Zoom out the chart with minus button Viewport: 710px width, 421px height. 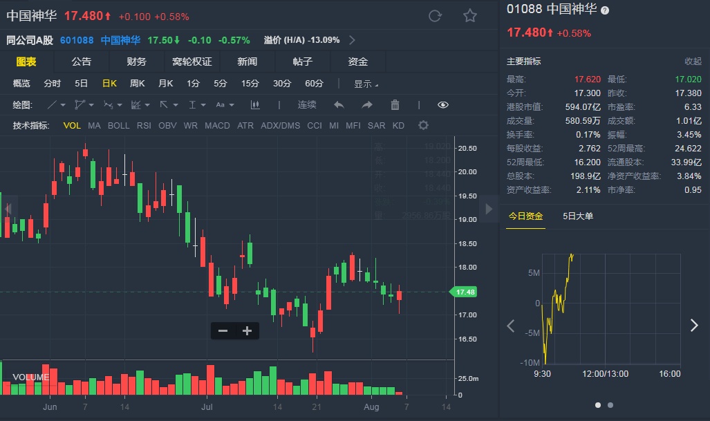(x=223, y=331)
